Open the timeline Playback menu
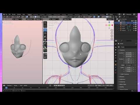 (9, 85)
